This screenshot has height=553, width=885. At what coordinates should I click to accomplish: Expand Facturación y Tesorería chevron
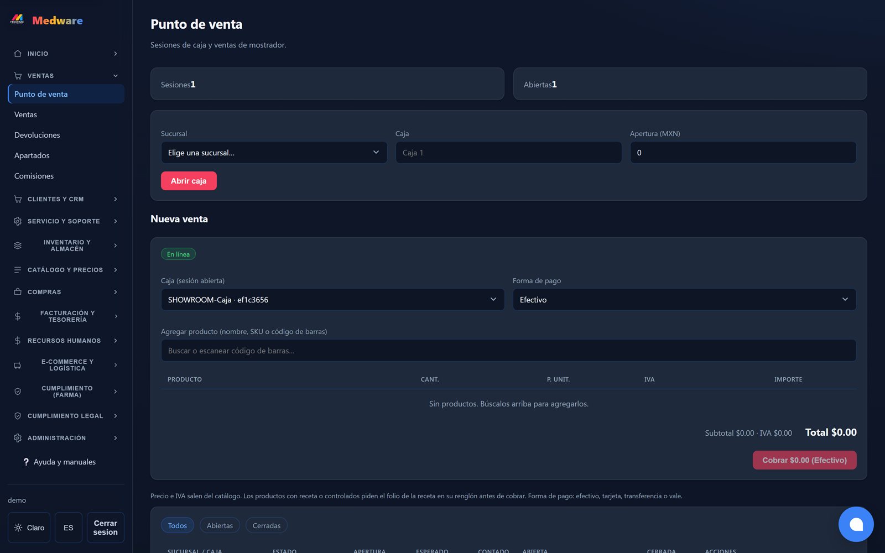116,316
